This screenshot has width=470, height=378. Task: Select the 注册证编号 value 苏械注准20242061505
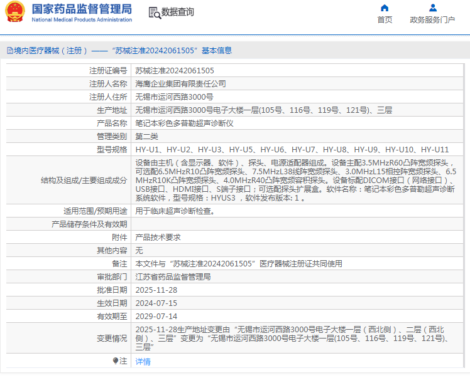[x=175, y=71]
